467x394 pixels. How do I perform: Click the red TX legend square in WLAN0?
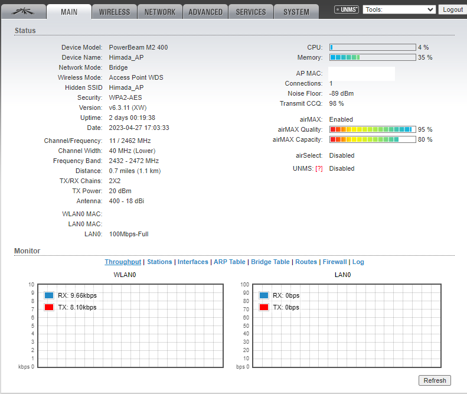click(49, 307)
